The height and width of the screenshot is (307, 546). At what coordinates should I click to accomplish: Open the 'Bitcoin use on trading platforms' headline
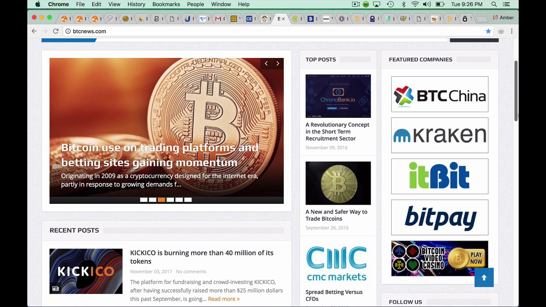pyautogui.click(x=160, y=155)
